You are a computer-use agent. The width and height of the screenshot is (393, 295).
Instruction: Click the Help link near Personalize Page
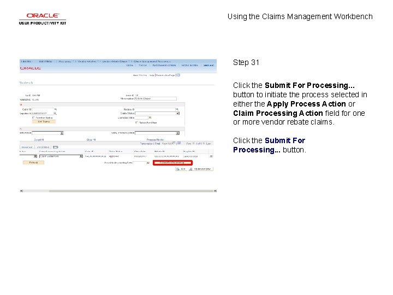pyautogui.click(x=152, y=75)
